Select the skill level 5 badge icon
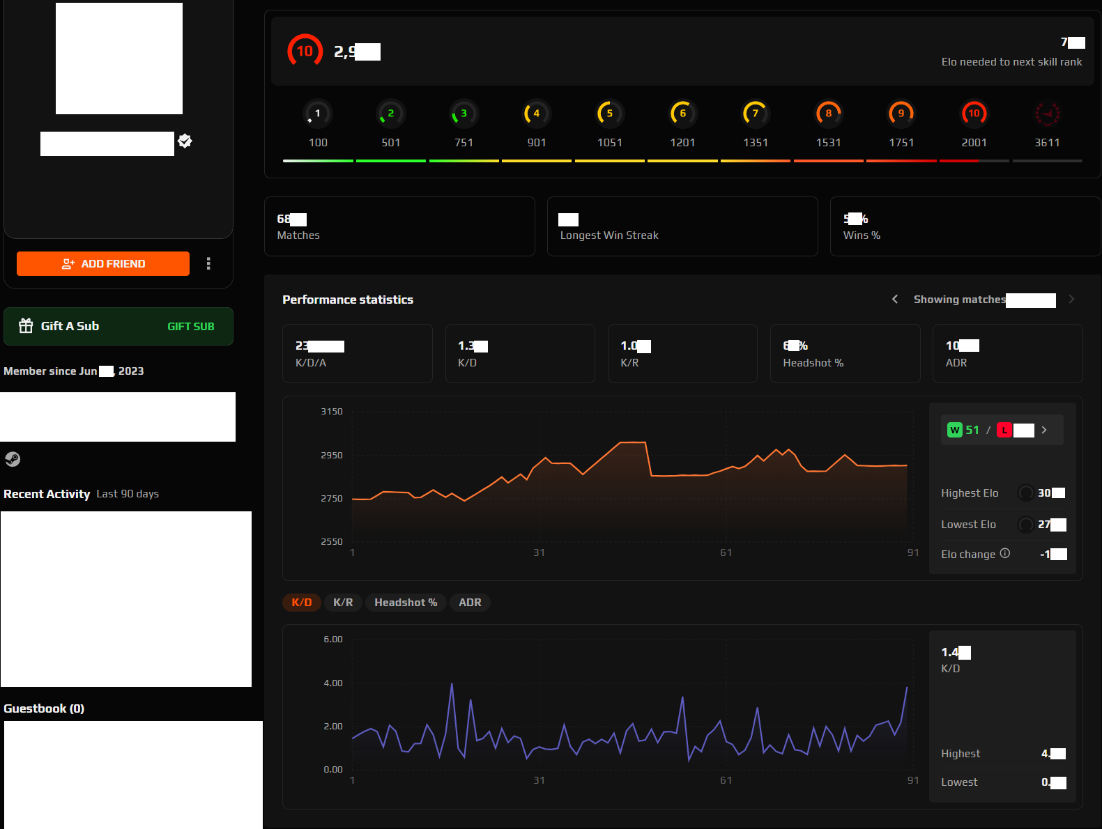Image resolution: width=1102 pixels, height=829 pixels. 609,114
